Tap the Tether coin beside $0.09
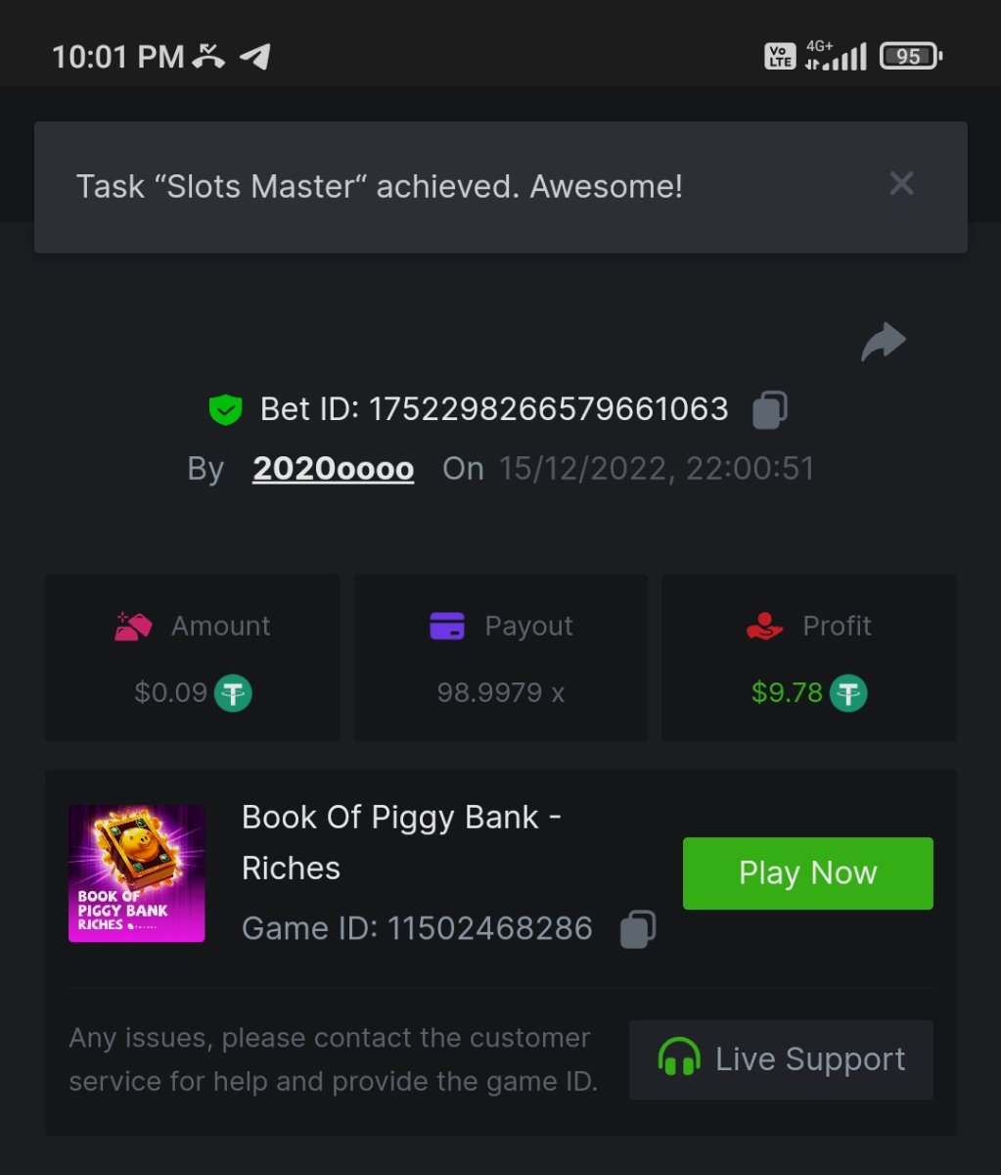The width and height of the screenshot is (1001, 1175). pyautogui.click(x=233, y=693)
